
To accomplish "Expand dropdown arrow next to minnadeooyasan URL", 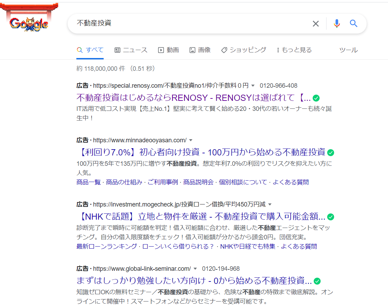I will pyautogui.click(x=191, y=140).
